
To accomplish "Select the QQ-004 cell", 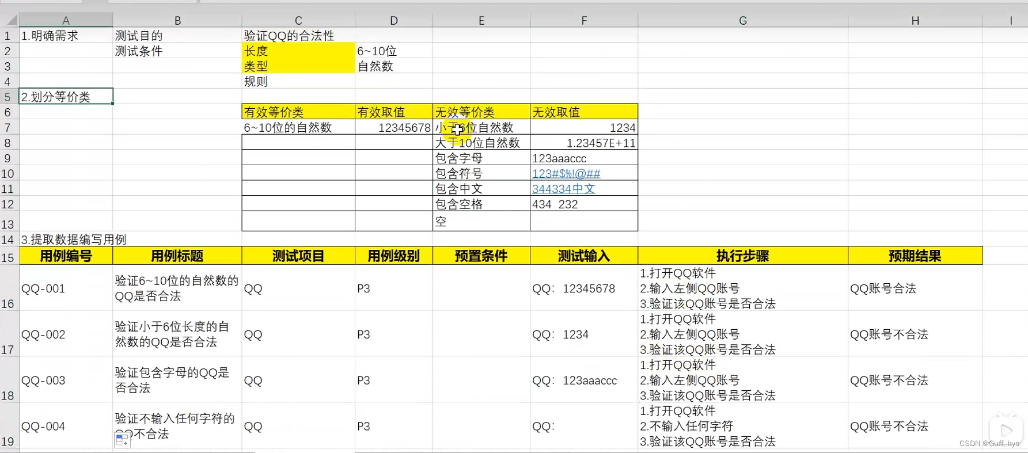I will 66,426.
